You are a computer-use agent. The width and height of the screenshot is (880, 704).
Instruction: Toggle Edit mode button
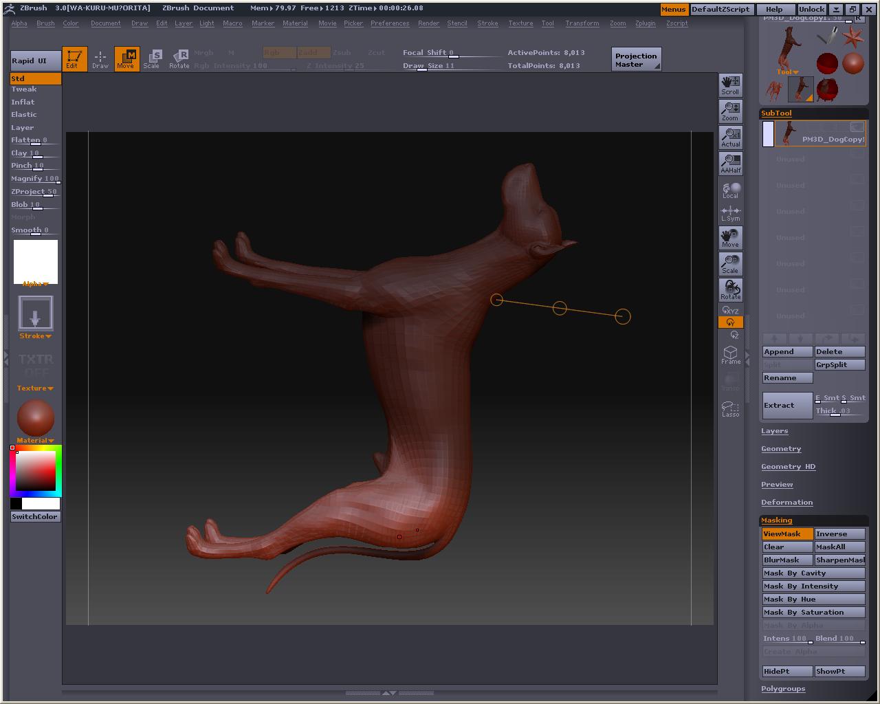point(74,58)
